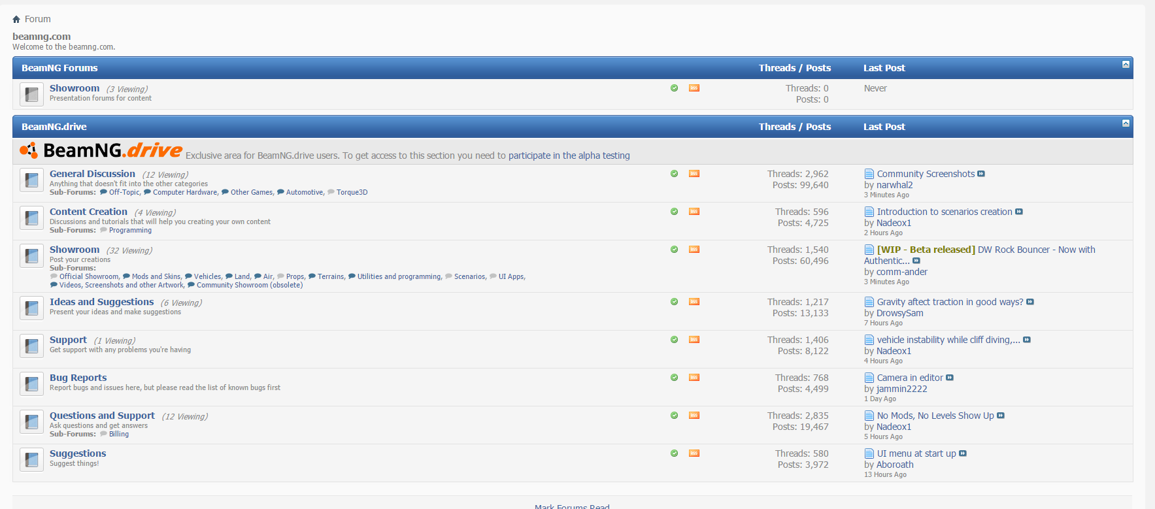The image size is (1155, 509).
Task: Open RSS feed for Suggestions forum
Action: point(694,453)
